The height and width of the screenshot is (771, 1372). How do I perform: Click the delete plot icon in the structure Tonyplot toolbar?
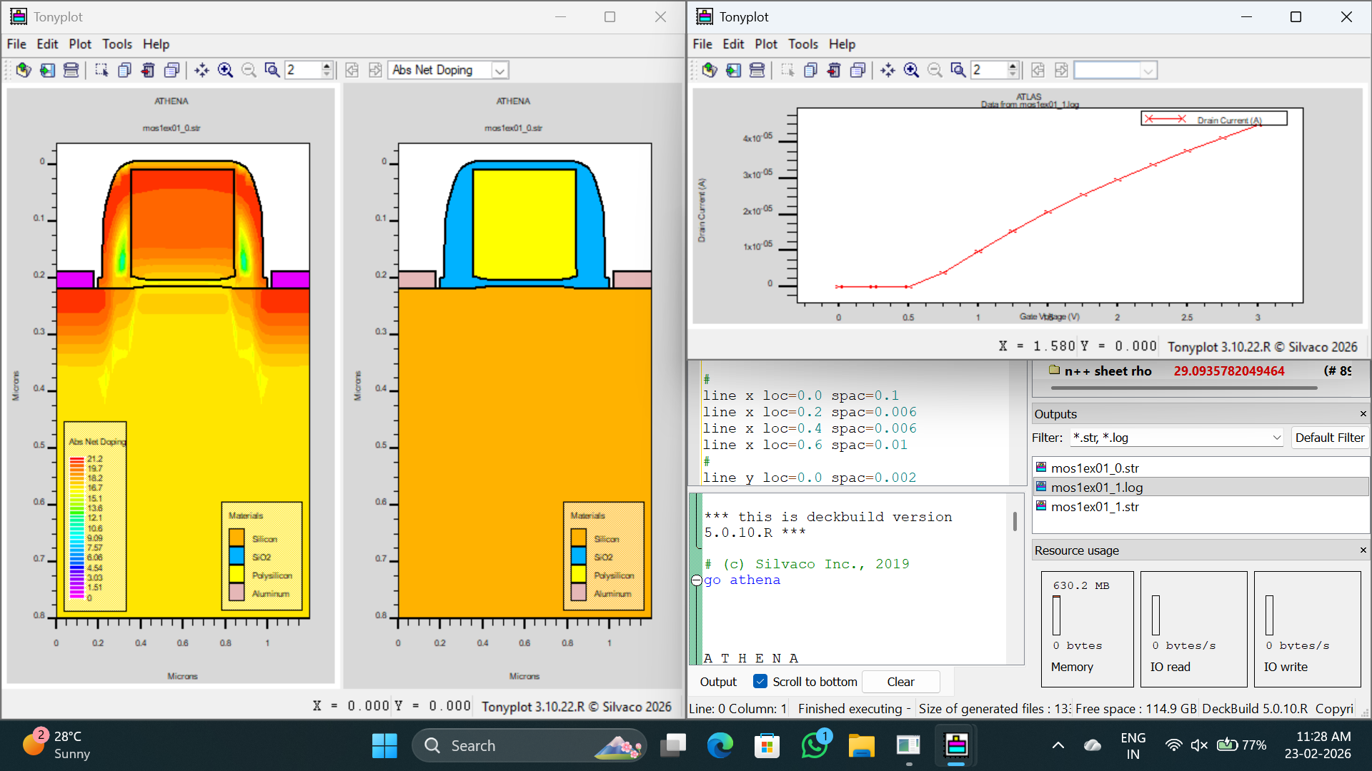[148, 70]
